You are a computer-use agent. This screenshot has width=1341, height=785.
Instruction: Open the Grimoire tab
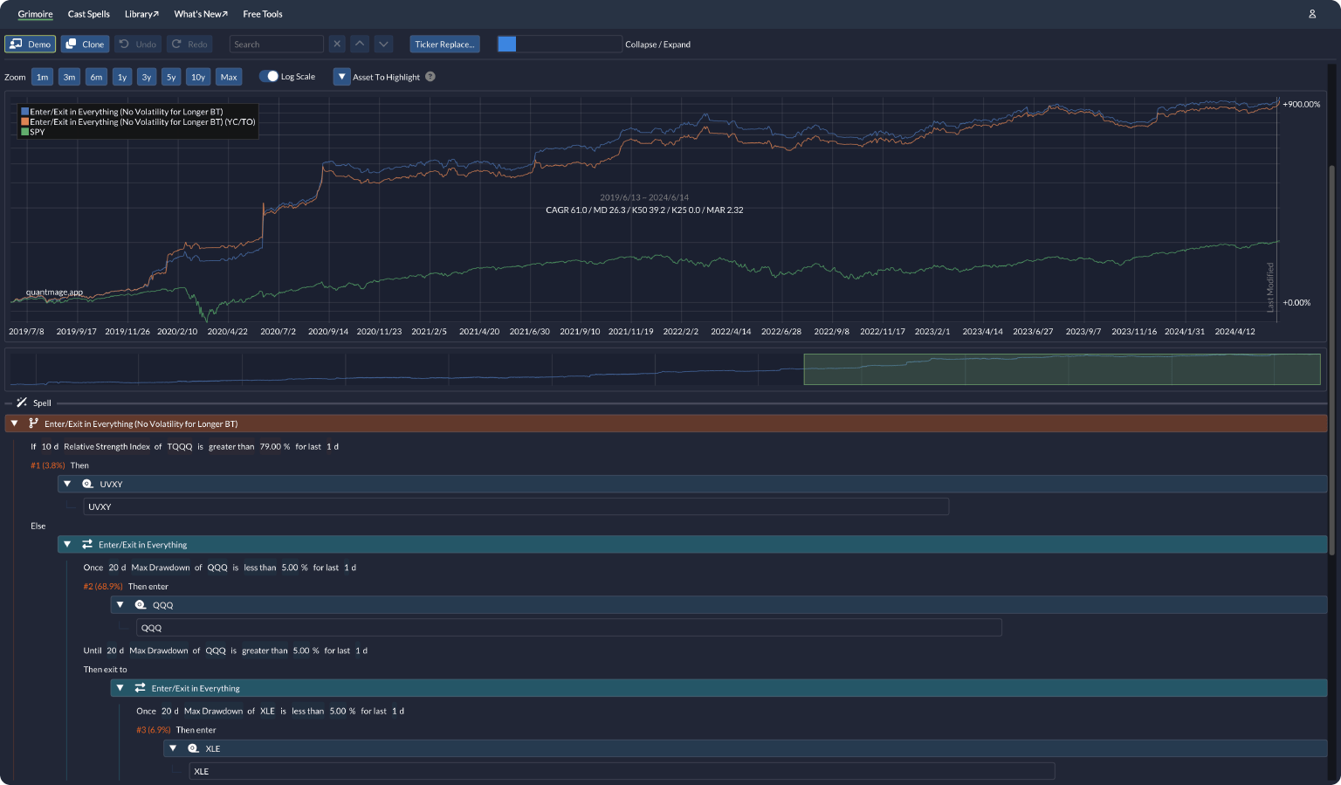point(35,14)
